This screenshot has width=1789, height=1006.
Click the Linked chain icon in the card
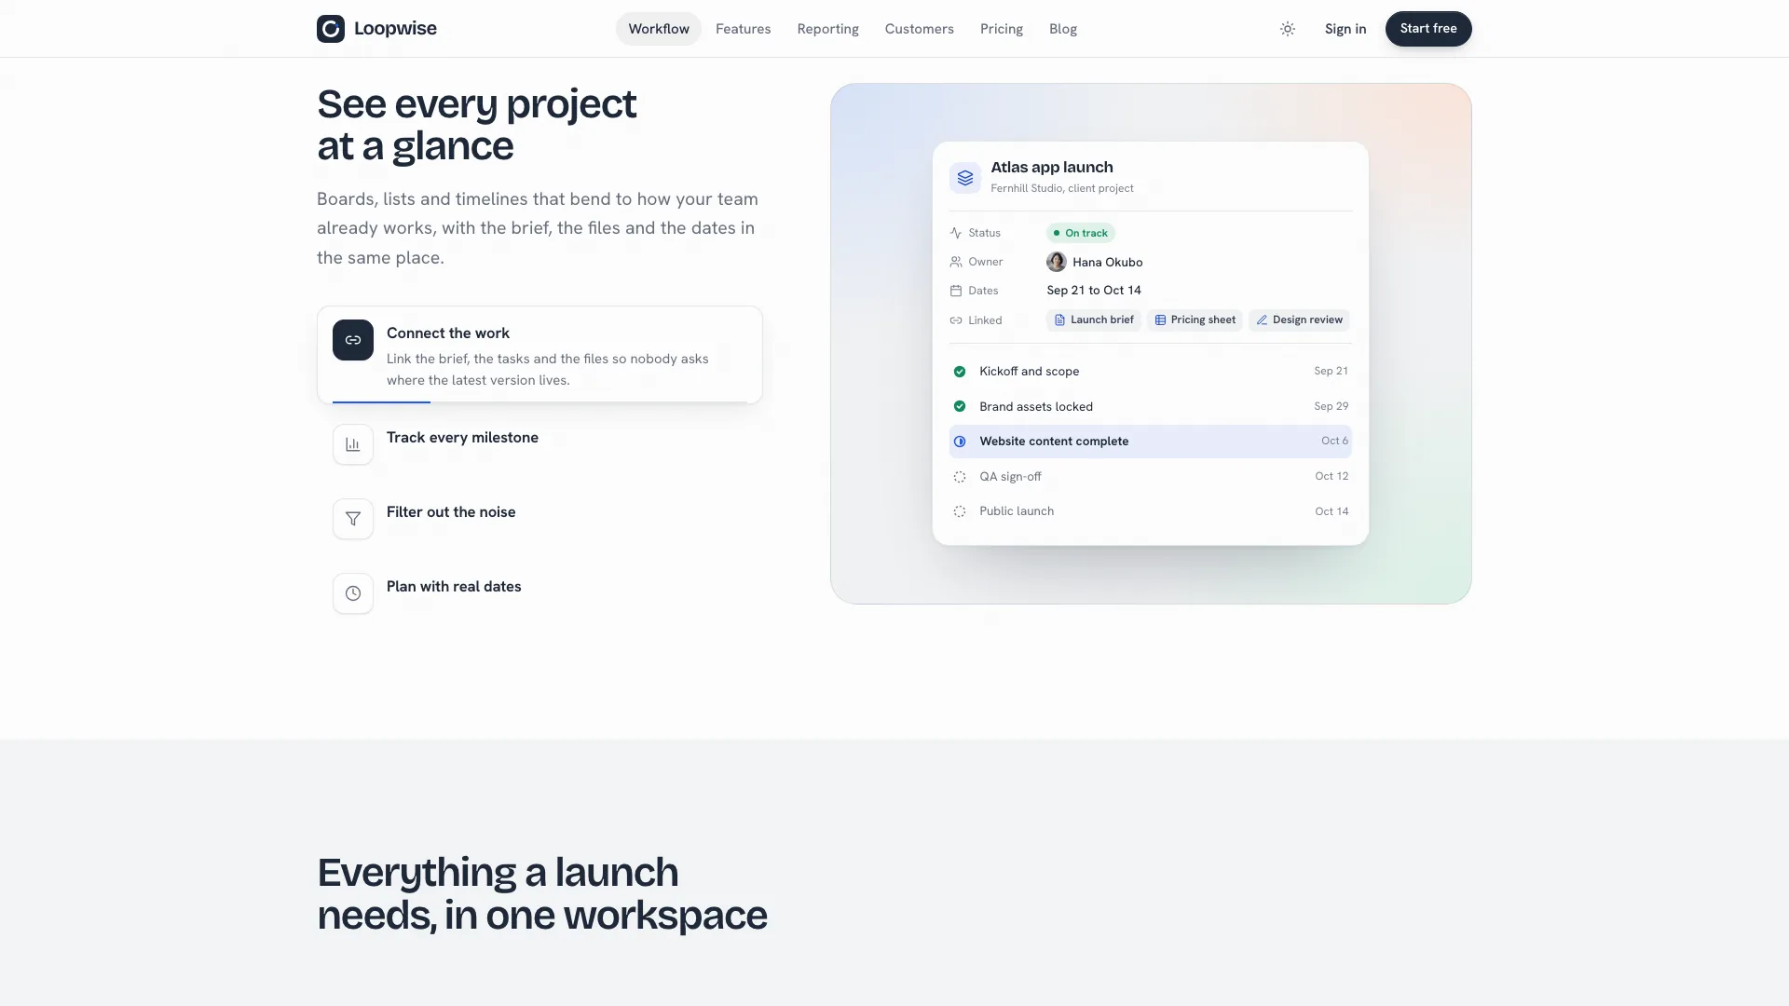click(x=956, y=320)
